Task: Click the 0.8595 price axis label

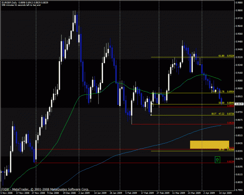Action: pos(239,128)
